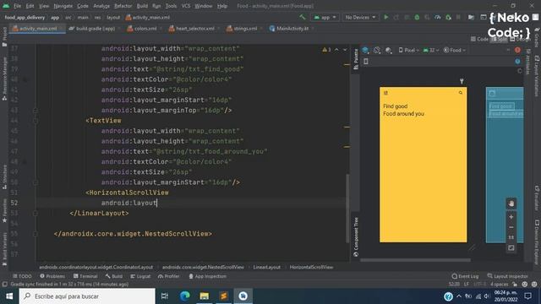541x304 pixels.
Task: Click the zoom to fit screen icon
Action: [511, 247]
